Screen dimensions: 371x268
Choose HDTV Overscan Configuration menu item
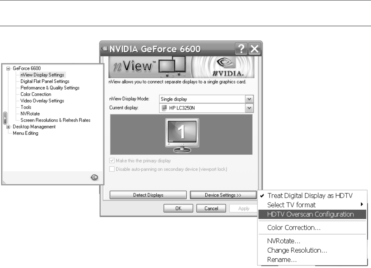(x=312, y=214)
